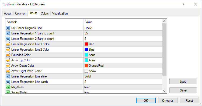The image size is (202, 106).
Task: Click the vertical scrollbar thumb
Action: [164, 50]
